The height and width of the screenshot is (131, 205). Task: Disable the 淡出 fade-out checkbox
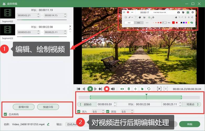click(x=107, y=111)
